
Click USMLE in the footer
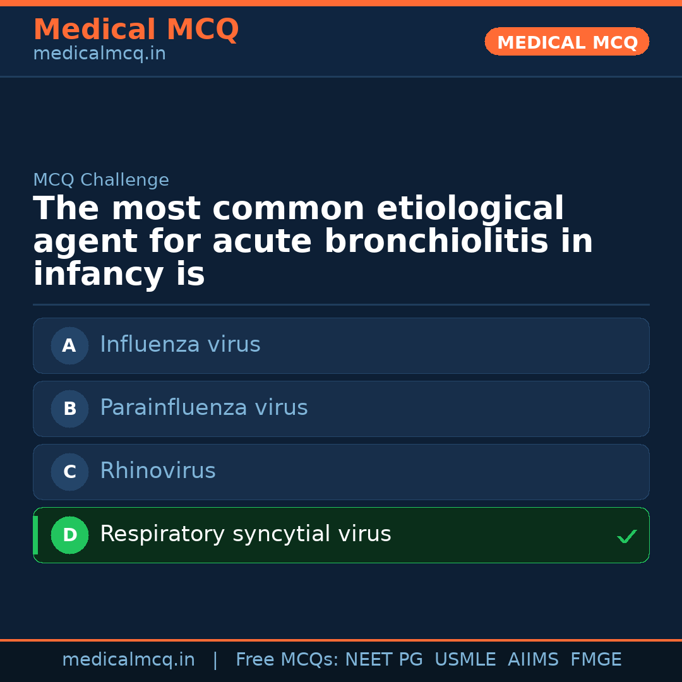pyautogui.click(x=465, y=660)
